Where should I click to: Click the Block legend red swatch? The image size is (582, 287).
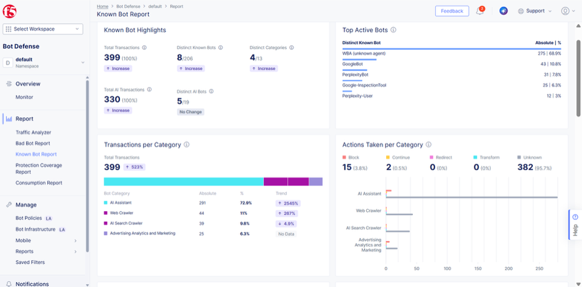tap(344, 157)
